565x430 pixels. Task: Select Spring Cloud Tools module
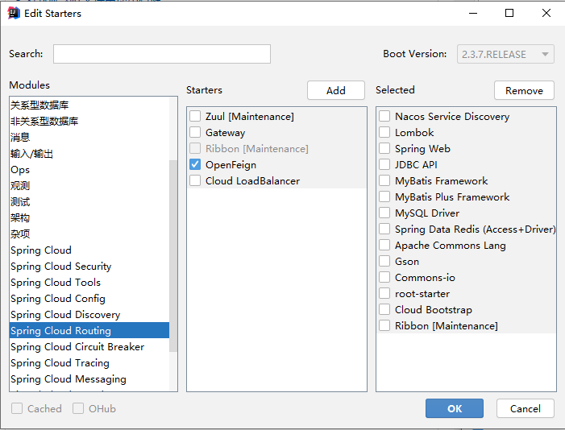[x=89, y=283]
